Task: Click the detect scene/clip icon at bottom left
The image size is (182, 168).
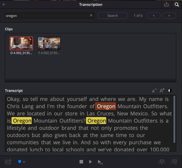Action: tap(8, 162)
